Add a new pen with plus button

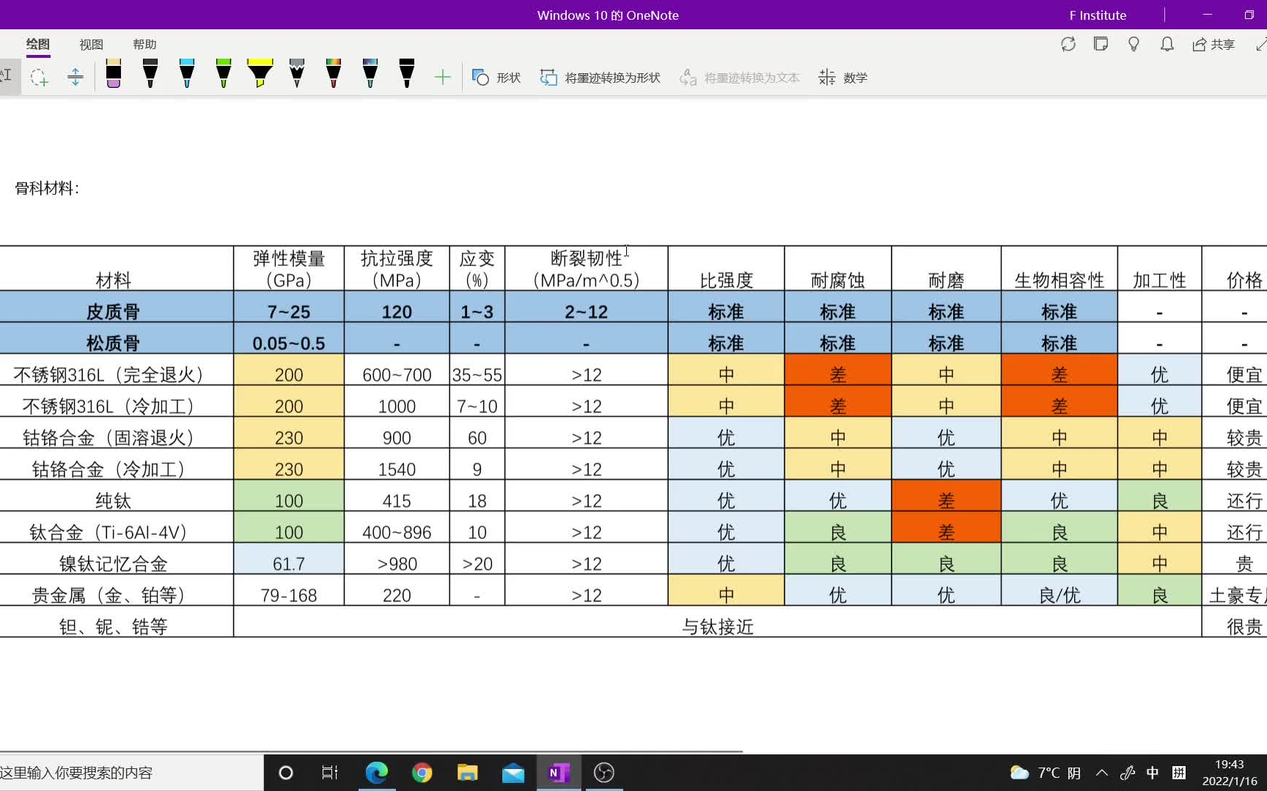click(442, 77)
